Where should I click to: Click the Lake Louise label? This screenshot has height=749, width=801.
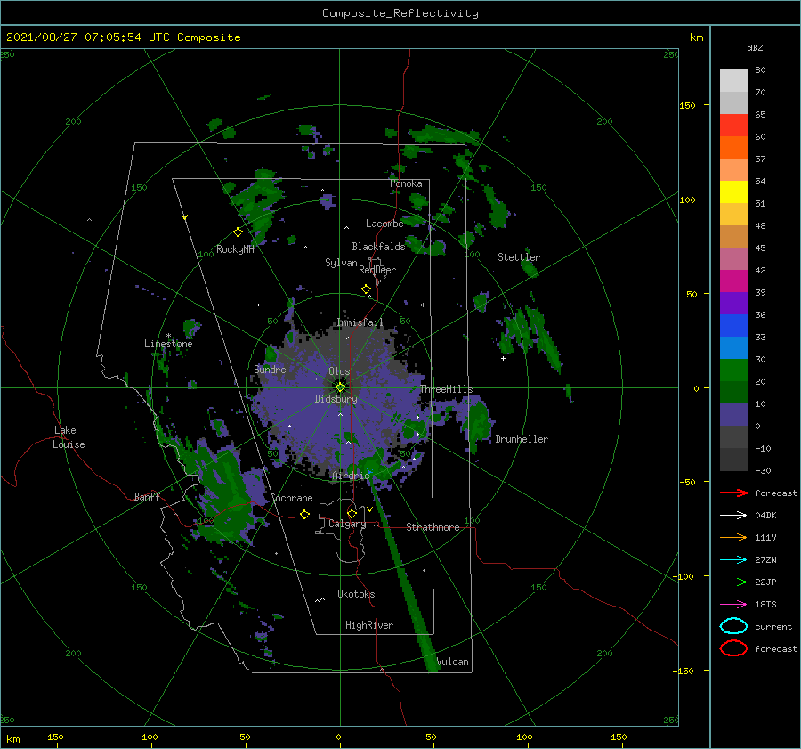[x=69, y=437]
